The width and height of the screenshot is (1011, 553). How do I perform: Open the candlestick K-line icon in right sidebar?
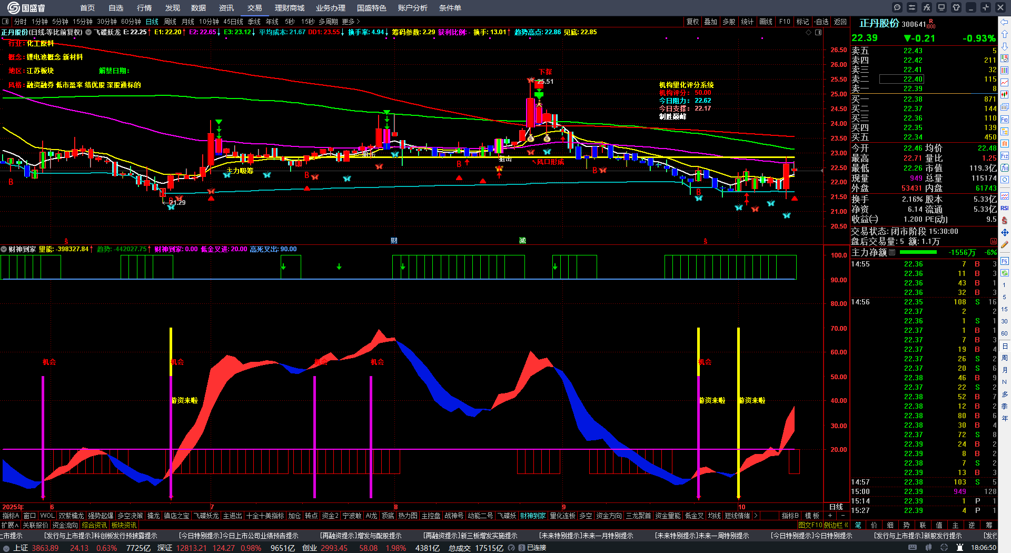tap(1005, 95)
